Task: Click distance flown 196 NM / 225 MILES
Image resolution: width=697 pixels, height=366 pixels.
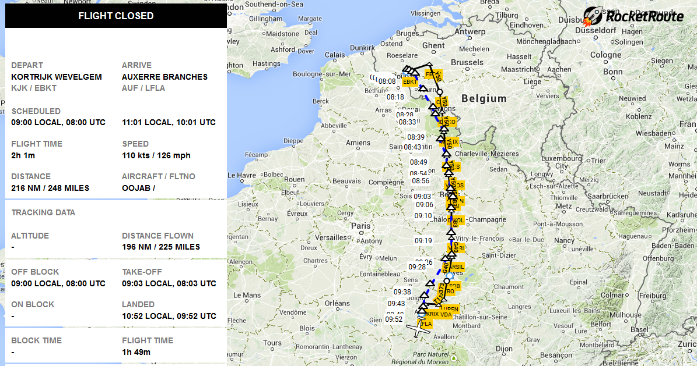Action: pos(161,247)
